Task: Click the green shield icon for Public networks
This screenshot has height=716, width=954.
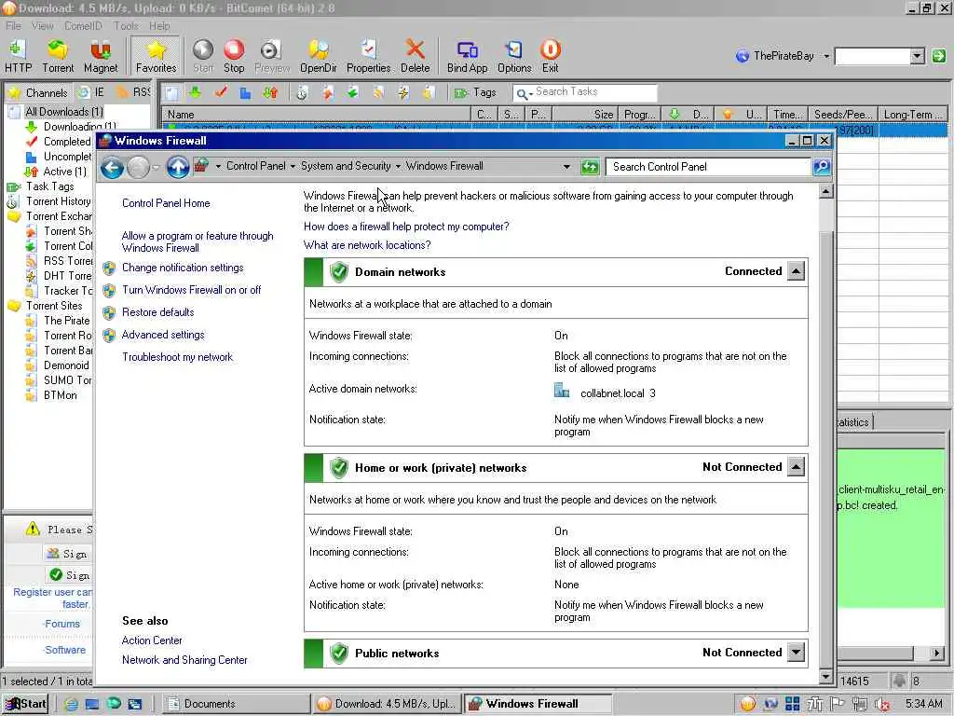Action: (339, 654)
